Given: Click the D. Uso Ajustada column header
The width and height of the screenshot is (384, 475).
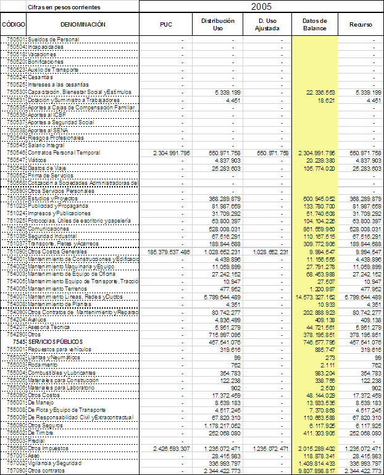Looking at the screenshot, I should click(x=268, y=25).
